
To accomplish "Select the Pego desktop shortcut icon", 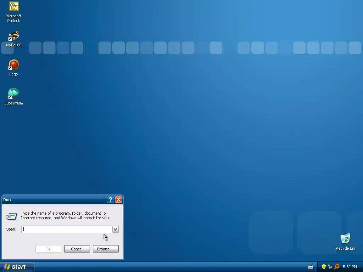I will pyautogui.click(x=14, y=65).
